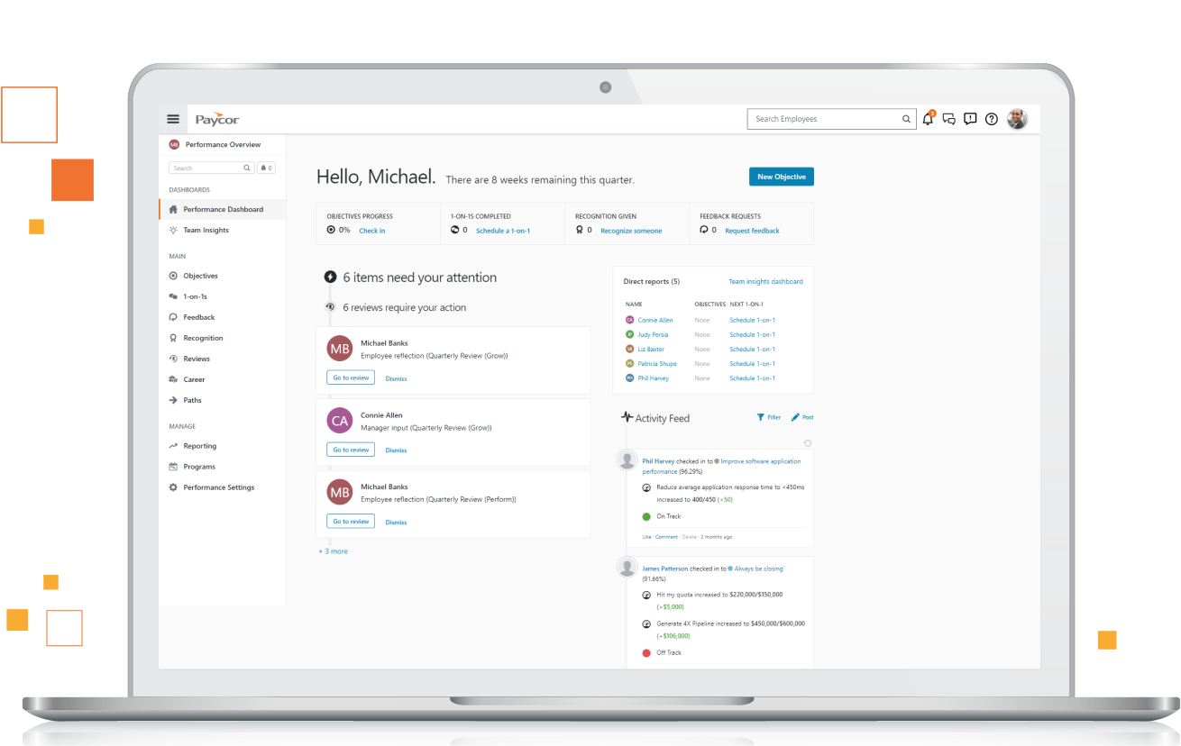Open Liz Baxter direct report
Viewport: 1181px width, 746px height.
point(651,349)
